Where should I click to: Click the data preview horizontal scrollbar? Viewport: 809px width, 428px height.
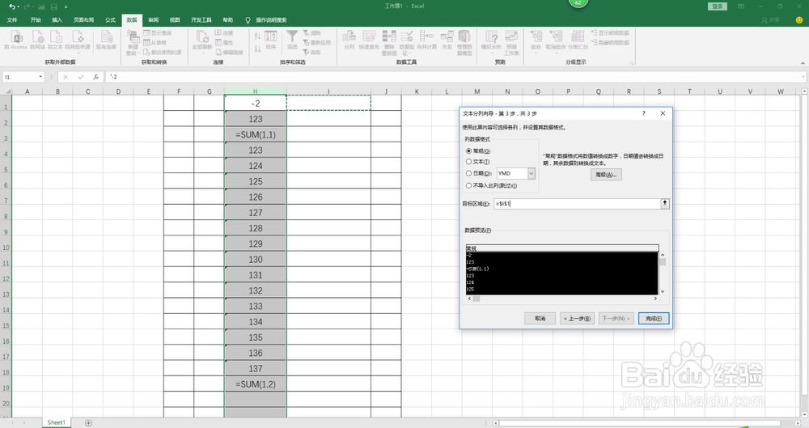pos(562,299)
